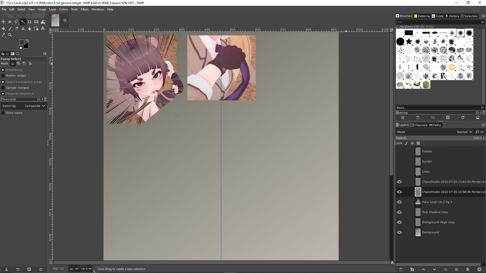The image size is (486, 273).
Task: Open the Colors menu
Action: [64, 9]
